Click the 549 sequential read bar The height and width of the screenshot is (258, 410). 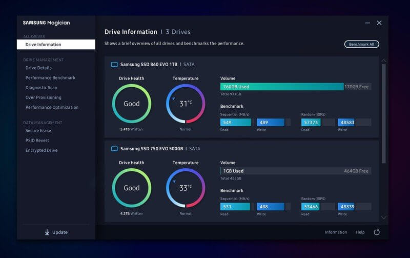point(236,122)
